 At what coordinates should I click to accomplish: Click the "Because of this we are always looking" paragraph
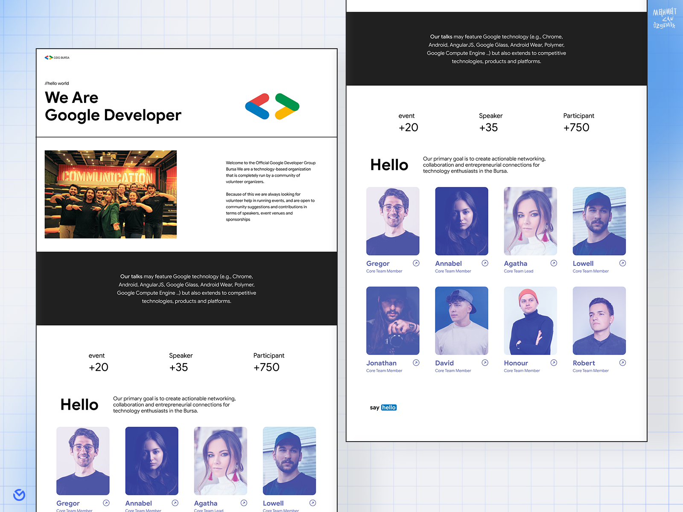[x=270, y=207]
